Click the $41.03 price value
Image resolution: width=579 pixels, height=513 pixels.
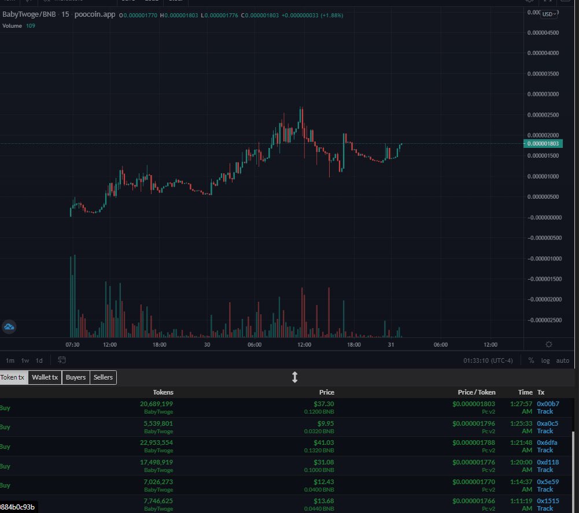(x=324, y=443)
